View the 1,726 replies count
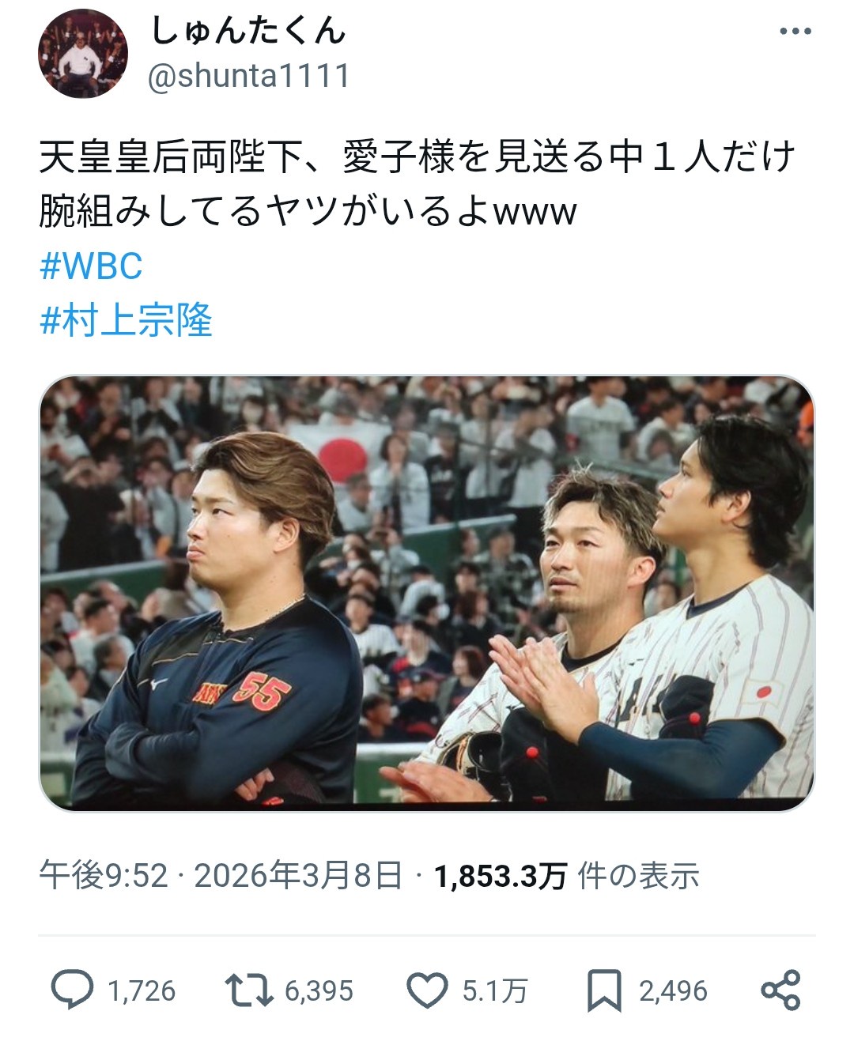The image size is (854, 1045). tap(141, 991)
